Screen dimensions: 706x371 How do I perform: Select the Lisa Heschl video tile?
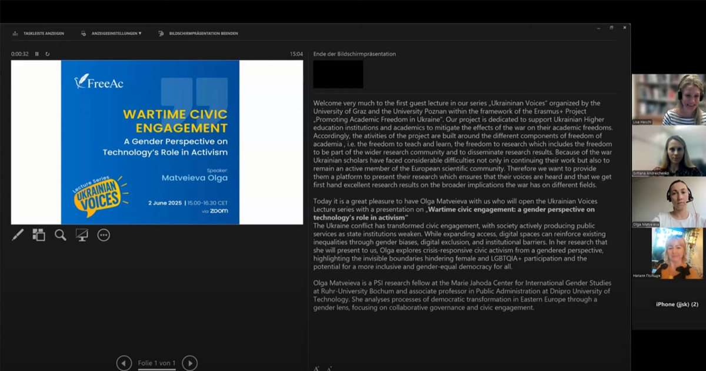[x=668, y=99]
